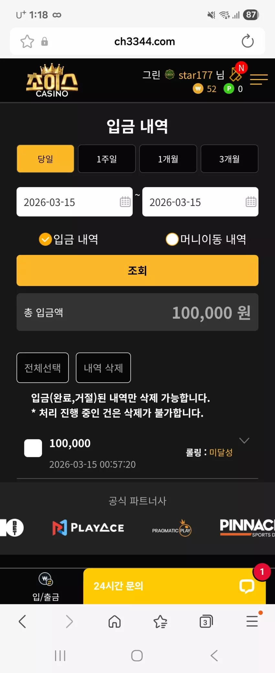Image resolution: width=275 pixels, height=673 pixels.
Task: Open the end date calendar icon
Action: pyautogui.click(x=251, y=202)
